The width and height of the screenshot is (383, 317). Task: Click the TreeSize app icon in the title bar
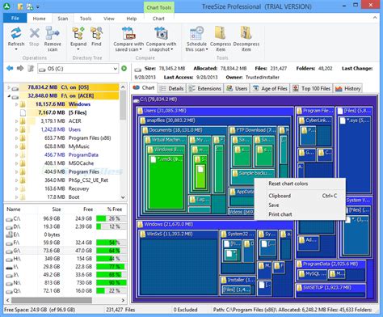click(x=6, y=6)
